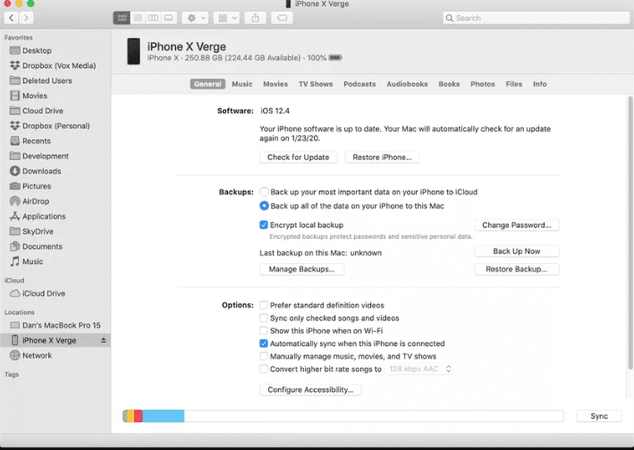Switch to the Music tab
634x450 pixels.
[x=241, y=84]
